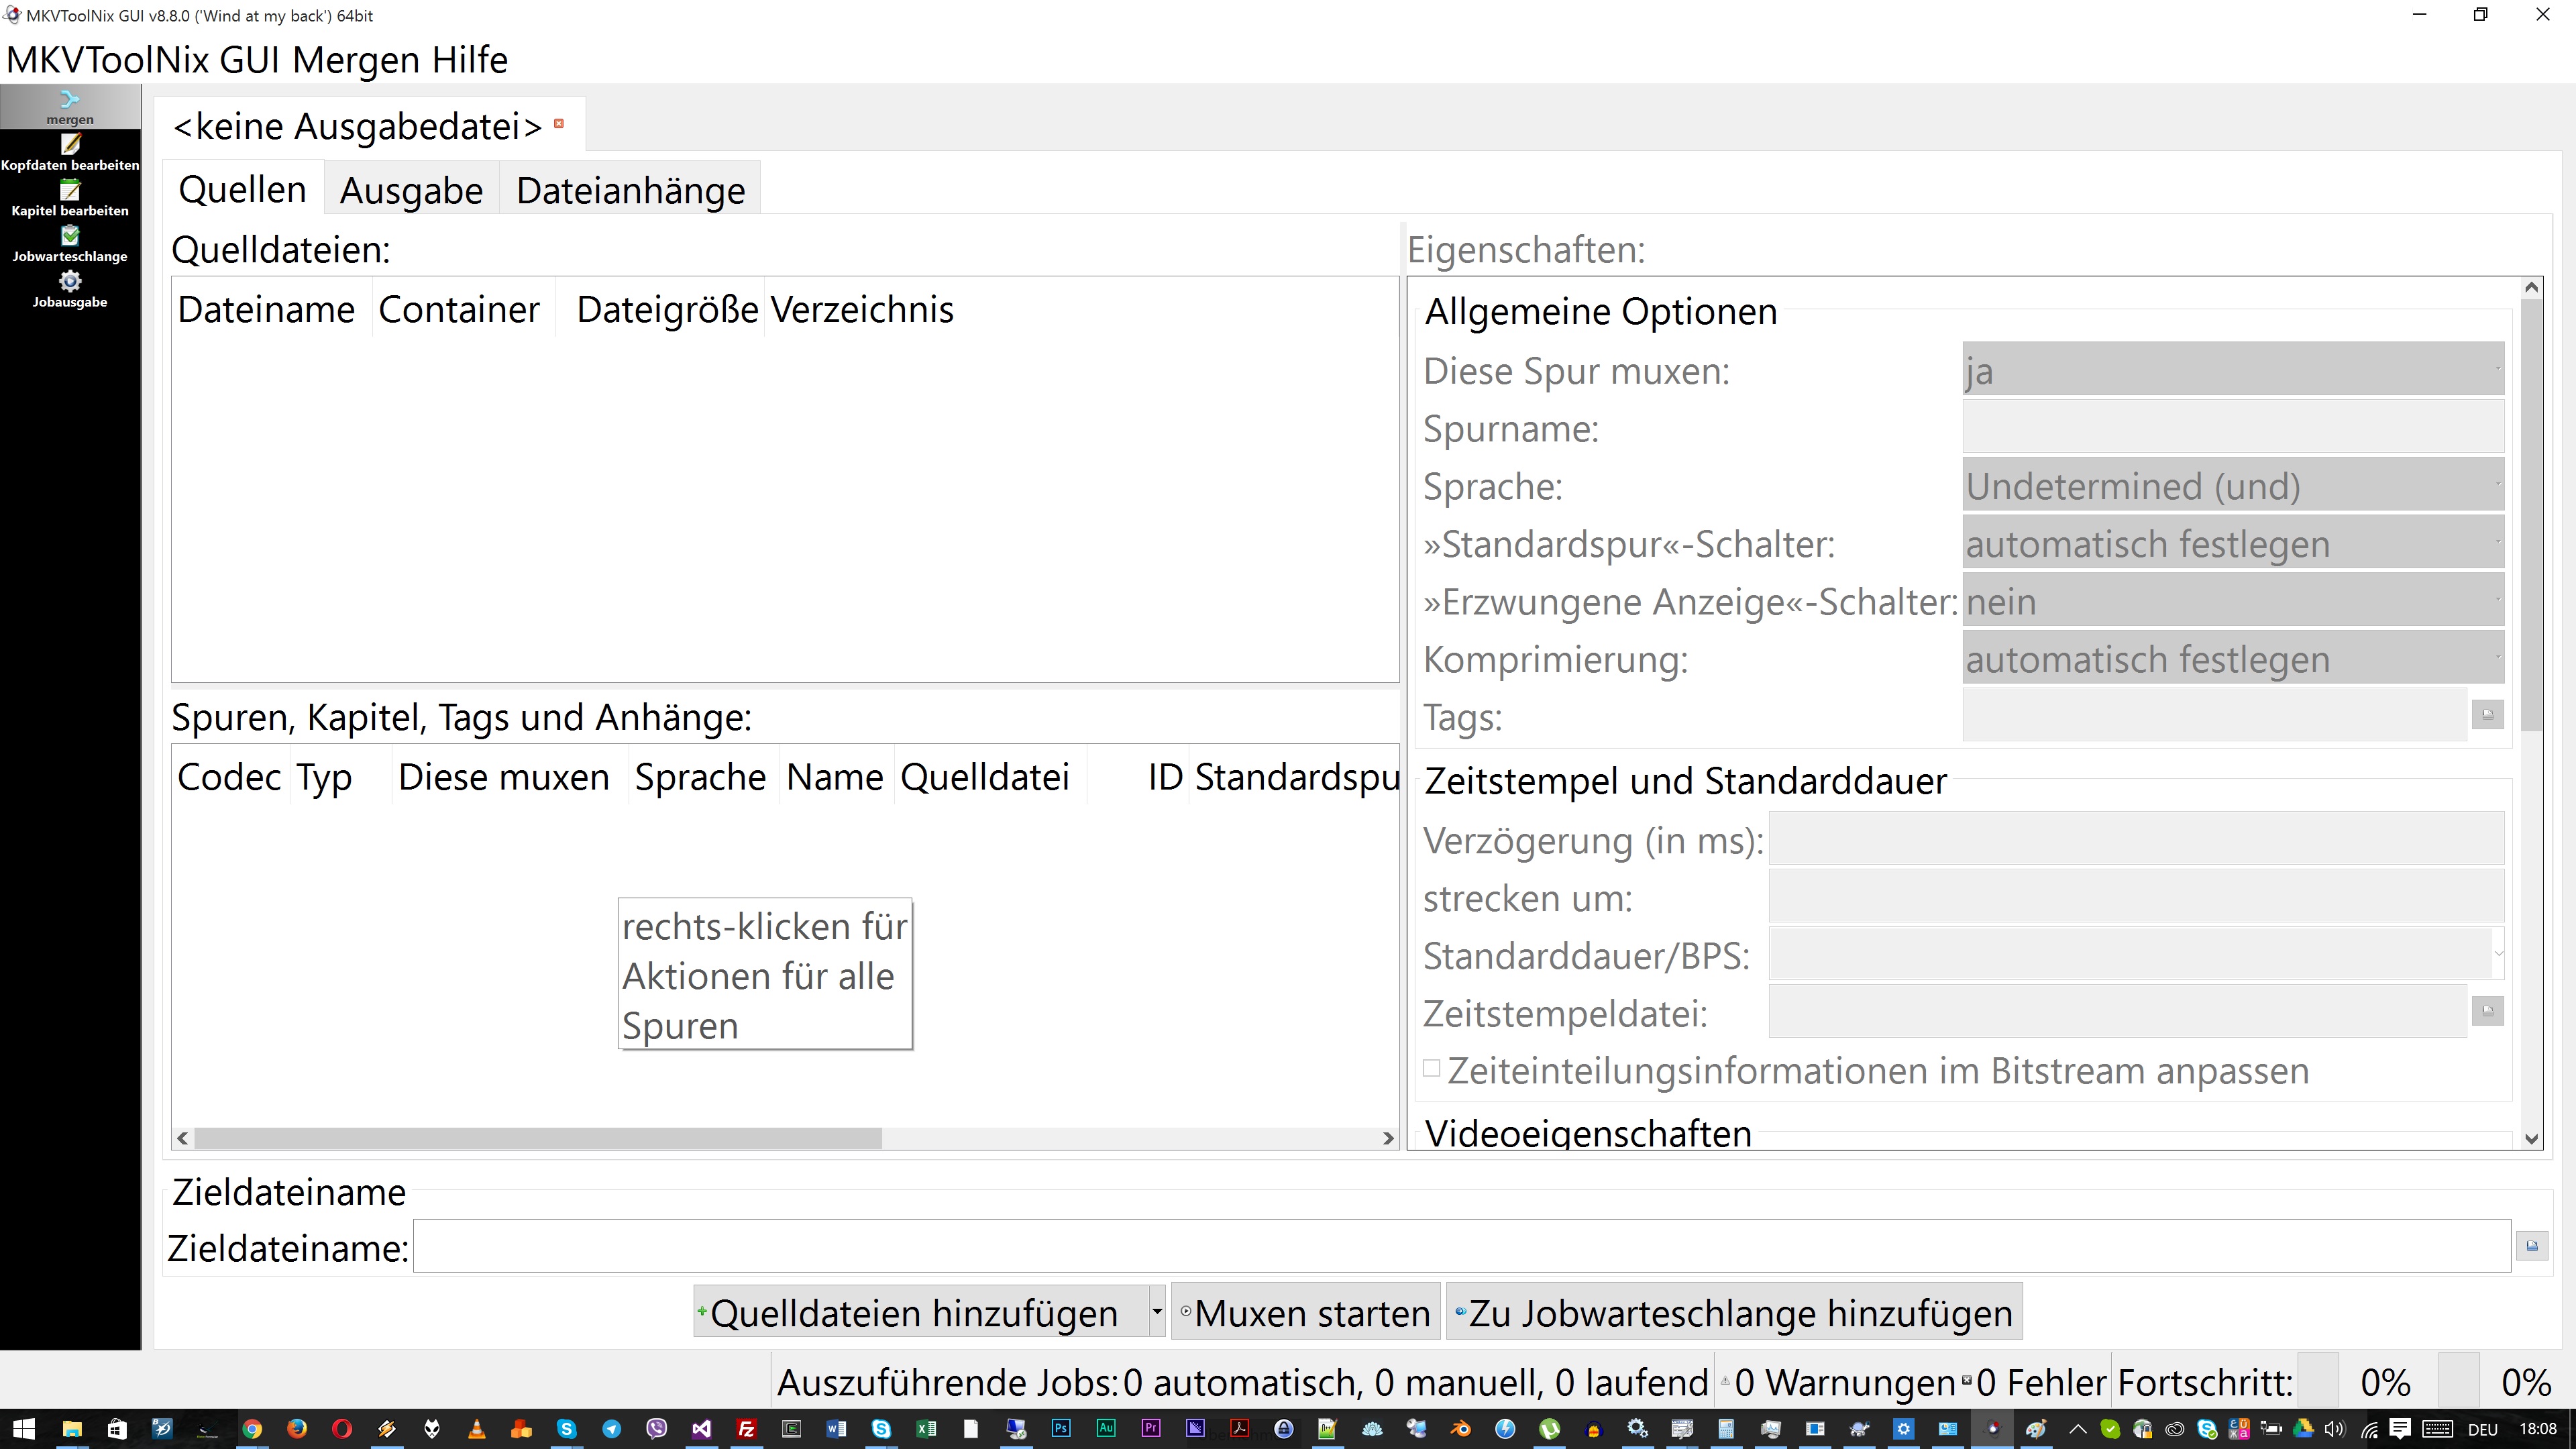This screenshot has height=1449, width=2576.
Task: Open Blender from the taskbar
Action: [x=1461, y=1429]
